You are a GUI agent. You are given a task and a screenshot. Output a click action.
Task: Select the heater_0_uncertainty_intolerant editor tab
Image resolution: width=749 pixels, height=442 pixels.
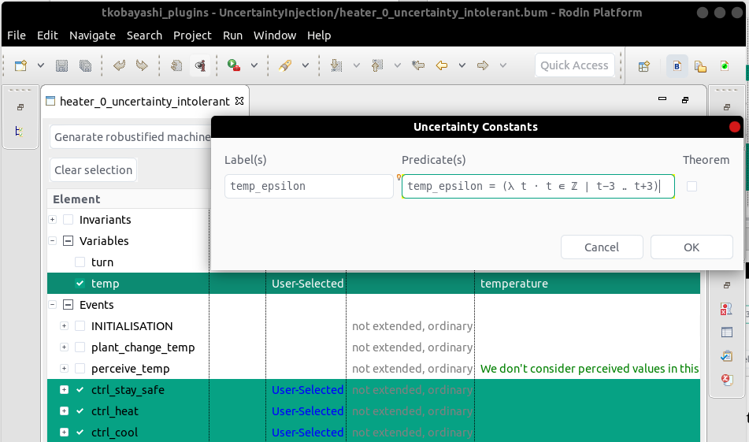tap(144, 102)
